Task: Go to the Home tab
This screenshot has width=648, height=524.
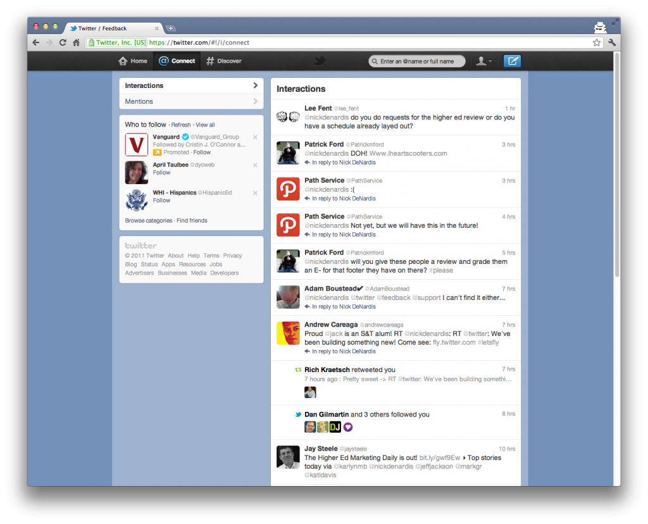Action: (x=133, y=61)
